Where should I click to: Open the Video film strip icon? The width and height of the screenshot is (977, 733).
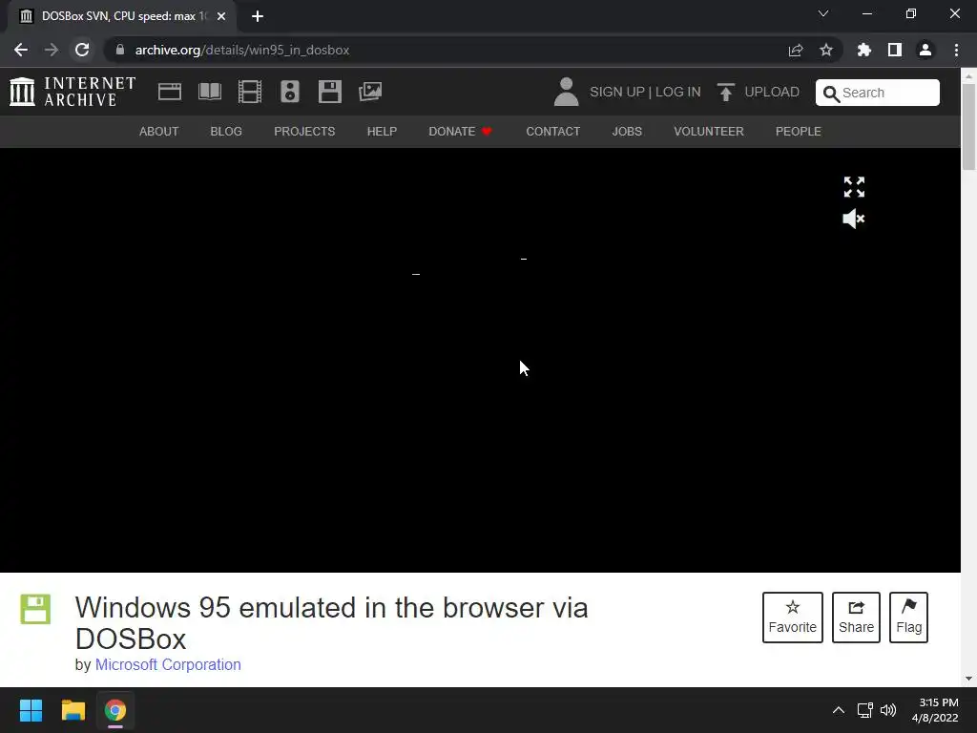point(250,92)
